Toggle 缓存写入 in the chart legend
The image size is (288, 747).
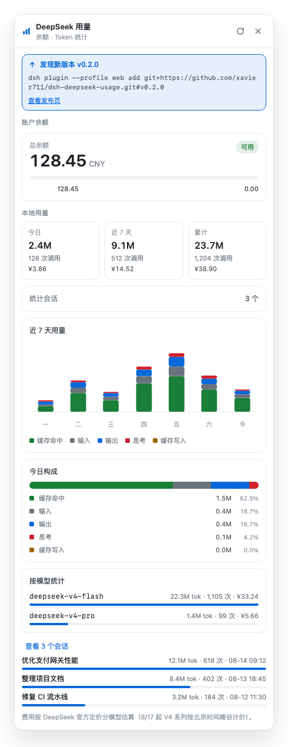(x=169, y=440)
